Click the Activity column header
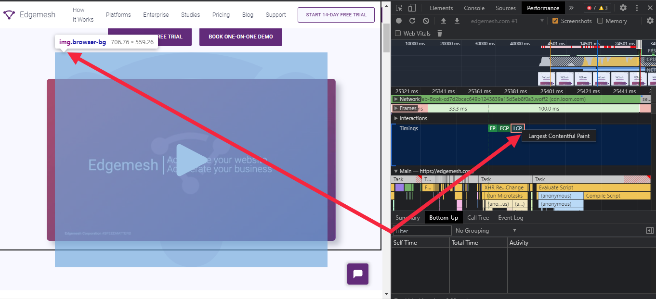 point(581,243)
